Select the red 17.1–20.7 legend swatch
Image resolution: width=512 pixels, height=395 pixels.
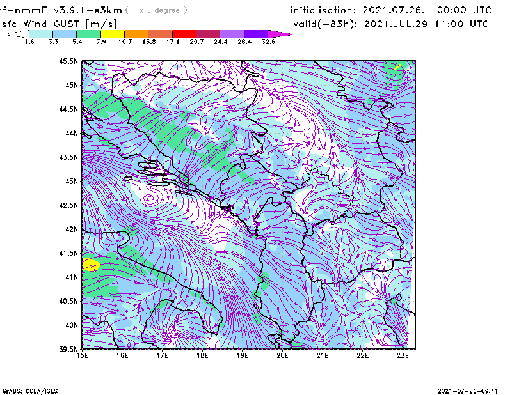coord(184,34)
